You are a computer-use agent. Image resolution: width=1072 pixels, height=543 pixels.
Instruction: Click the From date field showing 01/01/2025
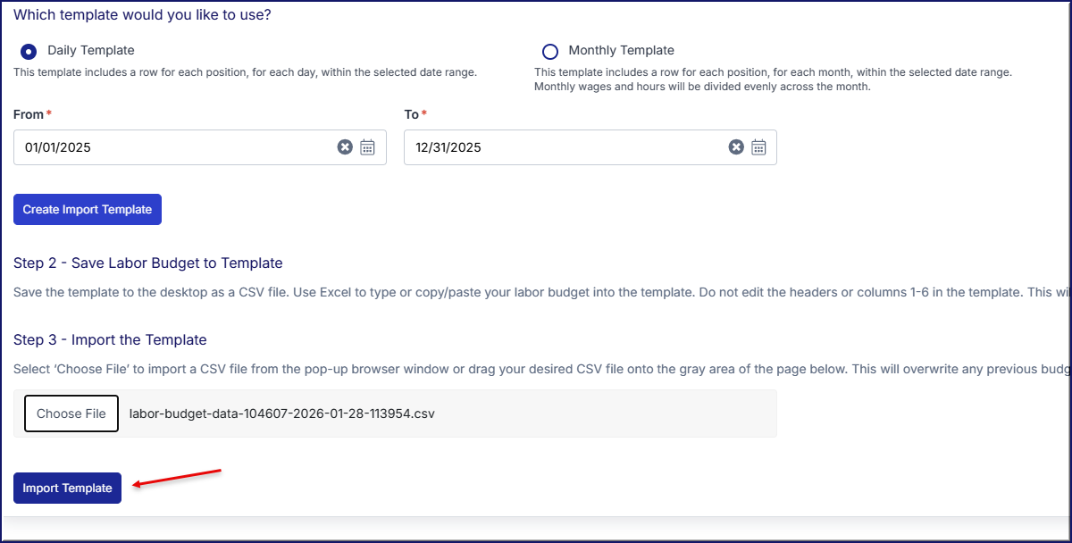170,147
